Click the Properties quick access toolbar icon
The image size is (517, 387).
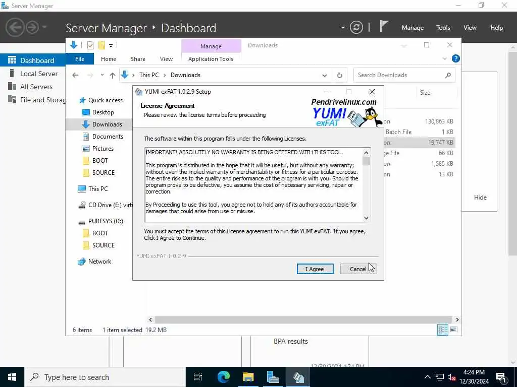click(90, 45)
